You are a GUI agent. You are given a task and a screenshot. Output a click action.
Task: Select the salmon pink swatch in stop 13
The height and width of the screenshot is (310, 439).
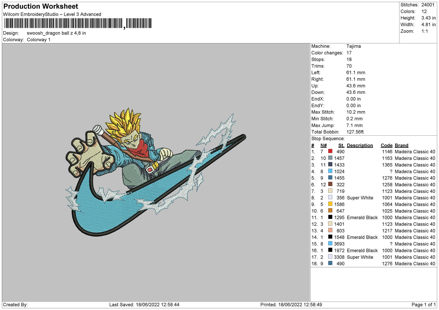[330, 230]
